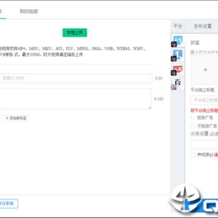Viewport: 218px width, 218px height.
Task: Click the 添加新标签 button
Action: (16, 118)
